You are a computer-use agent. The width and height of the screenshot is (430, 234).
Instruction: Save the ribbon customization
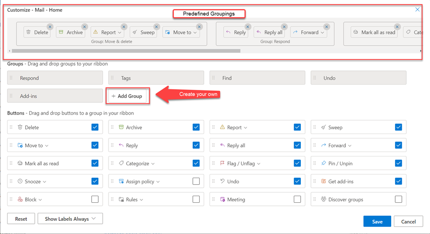[378, 221]
